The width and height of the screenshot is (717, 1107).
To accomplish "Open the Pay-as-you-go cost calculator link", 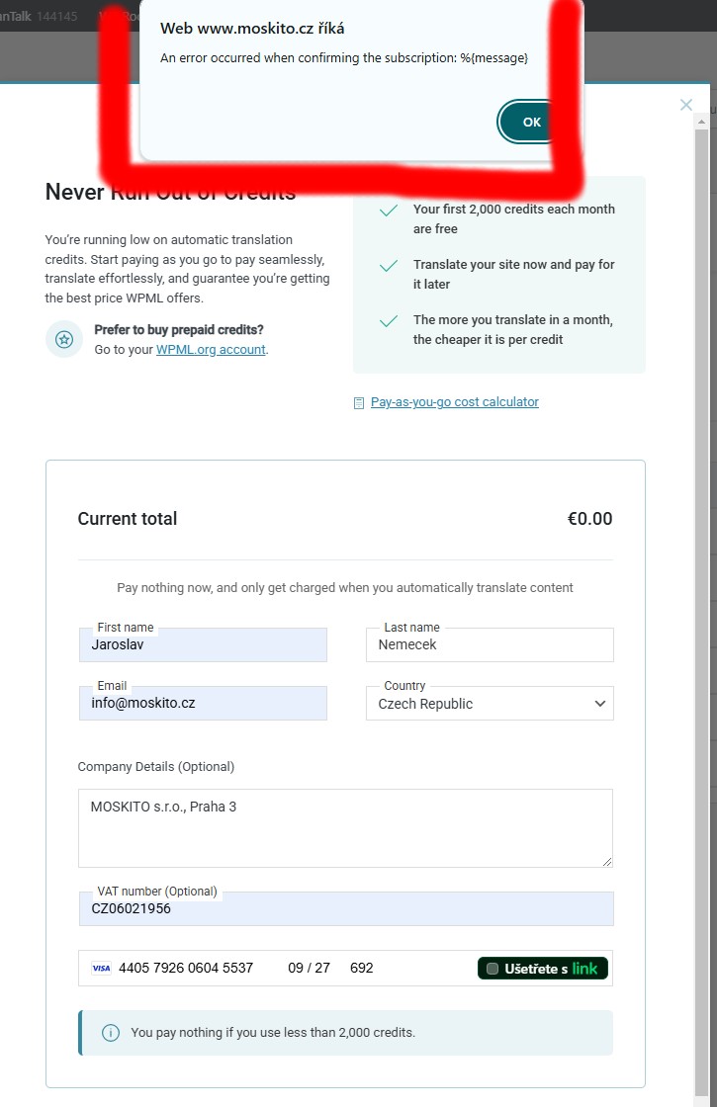I will (x=454, y=402).
